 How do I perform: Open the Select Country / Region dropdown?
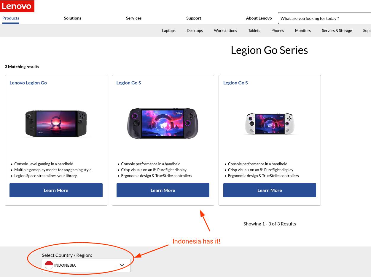point(86,265)
